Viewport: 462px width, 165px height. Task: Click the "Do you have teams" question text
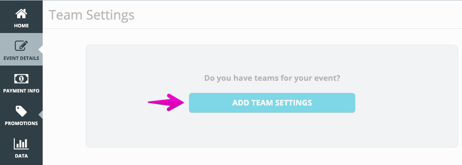[272, 78]
